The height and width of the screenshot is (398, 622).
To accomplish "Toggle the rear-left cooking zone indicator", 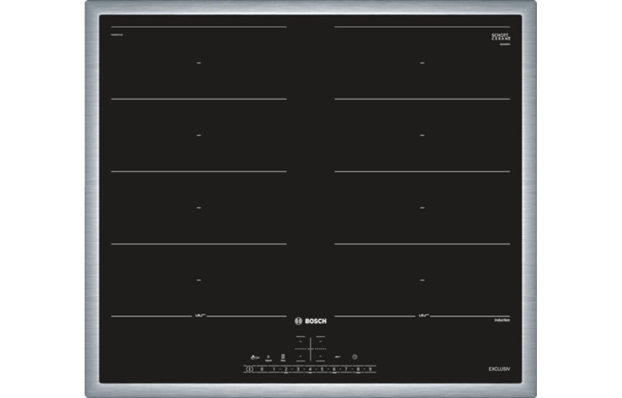I will pyautogui.click(x=198, y=62).
